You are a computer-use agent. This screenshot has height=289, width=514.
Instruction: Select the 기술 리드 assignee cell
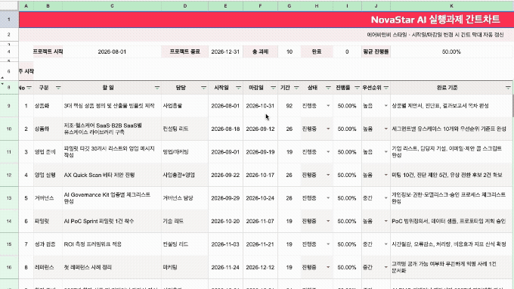(x=185, y=221)
